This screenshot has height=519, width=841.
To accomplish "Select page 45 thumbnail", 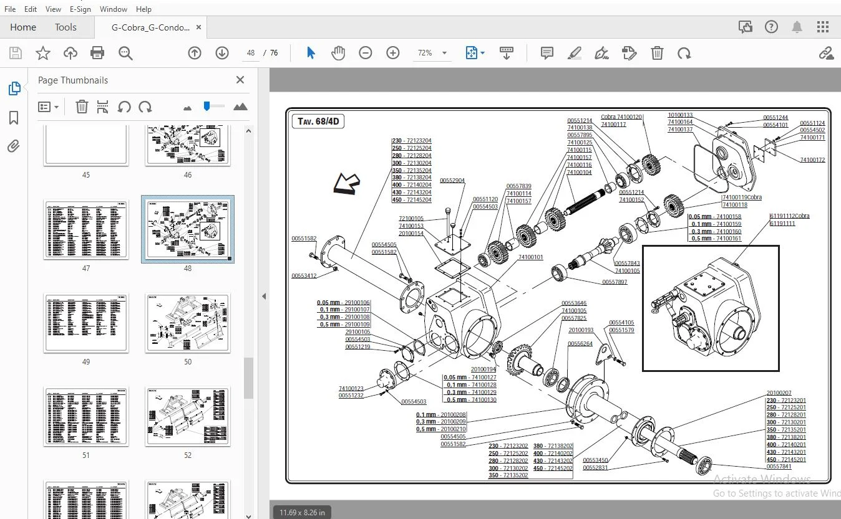I will (86, 146).
